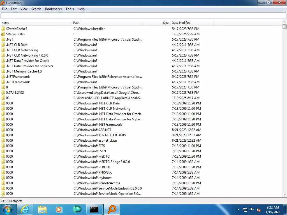Click the vertical scrollbar down arrow
The width and height of the screenshot is (287, 215).
285,195
